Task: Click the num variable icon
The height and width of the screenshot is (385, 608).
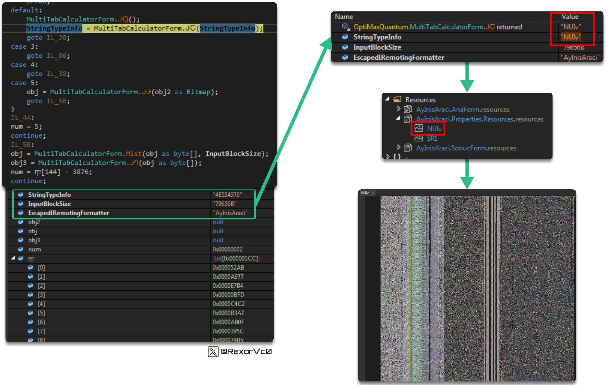Action: click(x=21, y=249)
